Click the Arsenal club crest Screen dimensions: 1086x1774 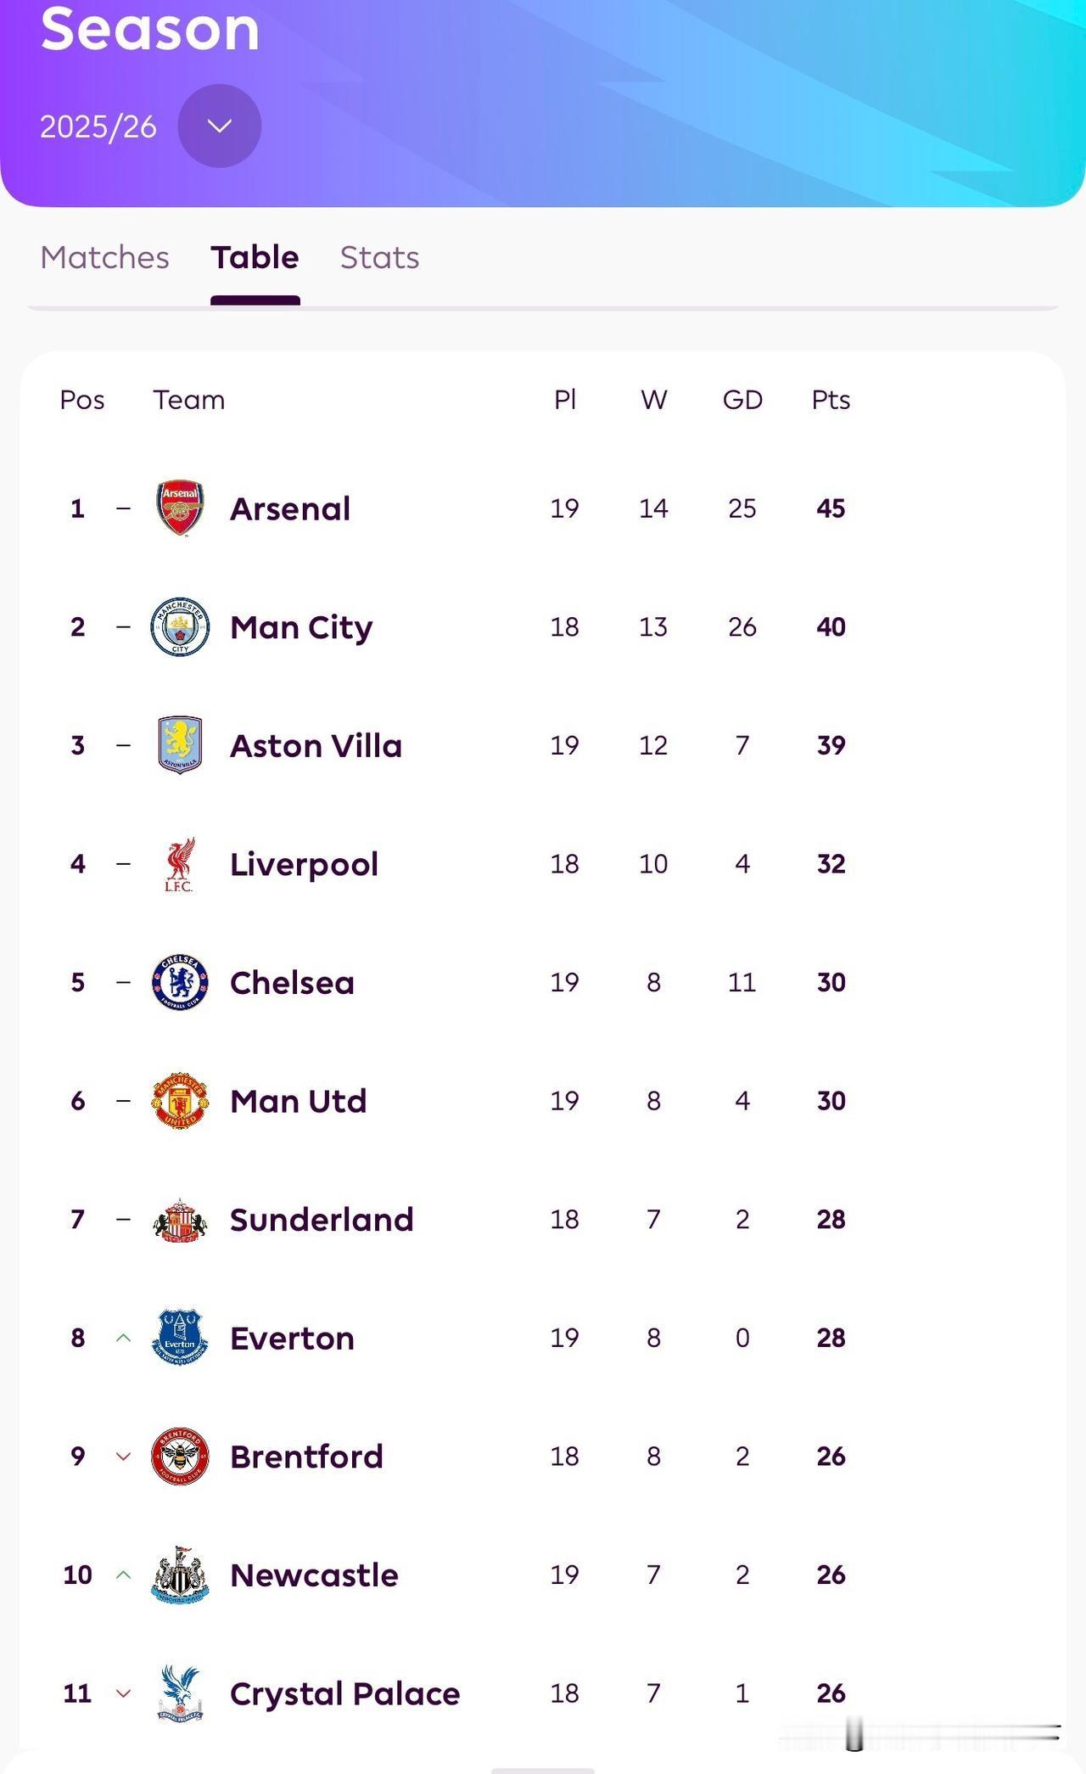tap(180, 508)
